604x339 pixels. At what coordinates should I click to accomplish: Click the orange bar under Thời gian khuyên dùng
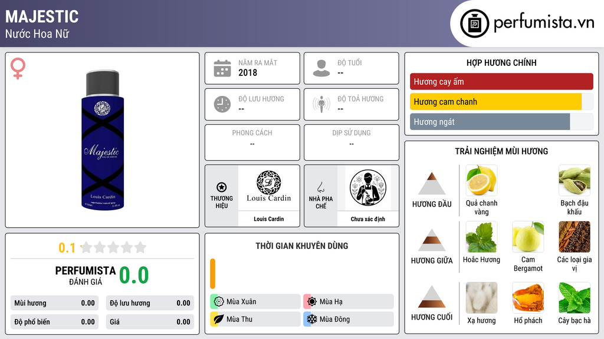coord(212,274)
